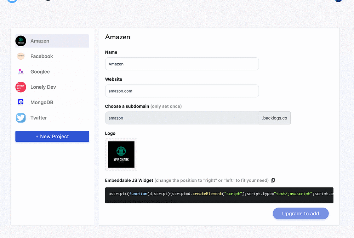Open the Googlee project
The width and height of the screenshot is (354, 238).
(52, 72)
